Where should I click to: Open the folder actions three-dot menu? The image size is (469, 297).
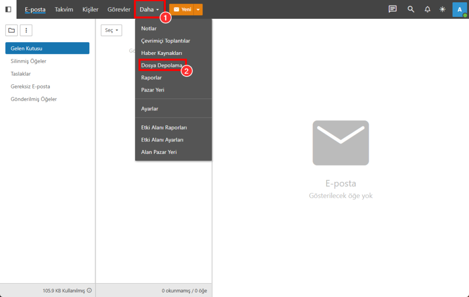[x=26, y=31]
